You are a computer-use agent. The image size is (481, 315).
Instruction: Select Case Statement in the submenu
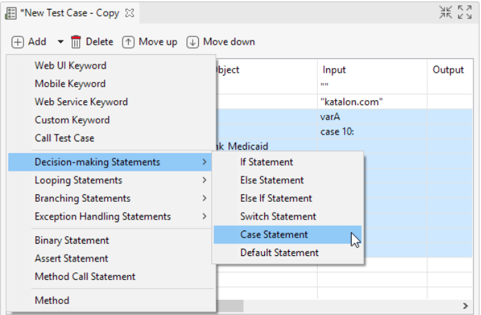[x=274, y=235]
